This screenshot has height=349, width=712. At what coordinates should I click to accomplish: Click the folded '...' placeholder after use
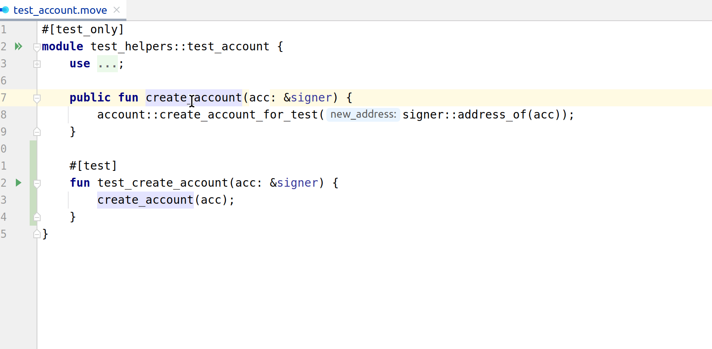tap(107, 64)
